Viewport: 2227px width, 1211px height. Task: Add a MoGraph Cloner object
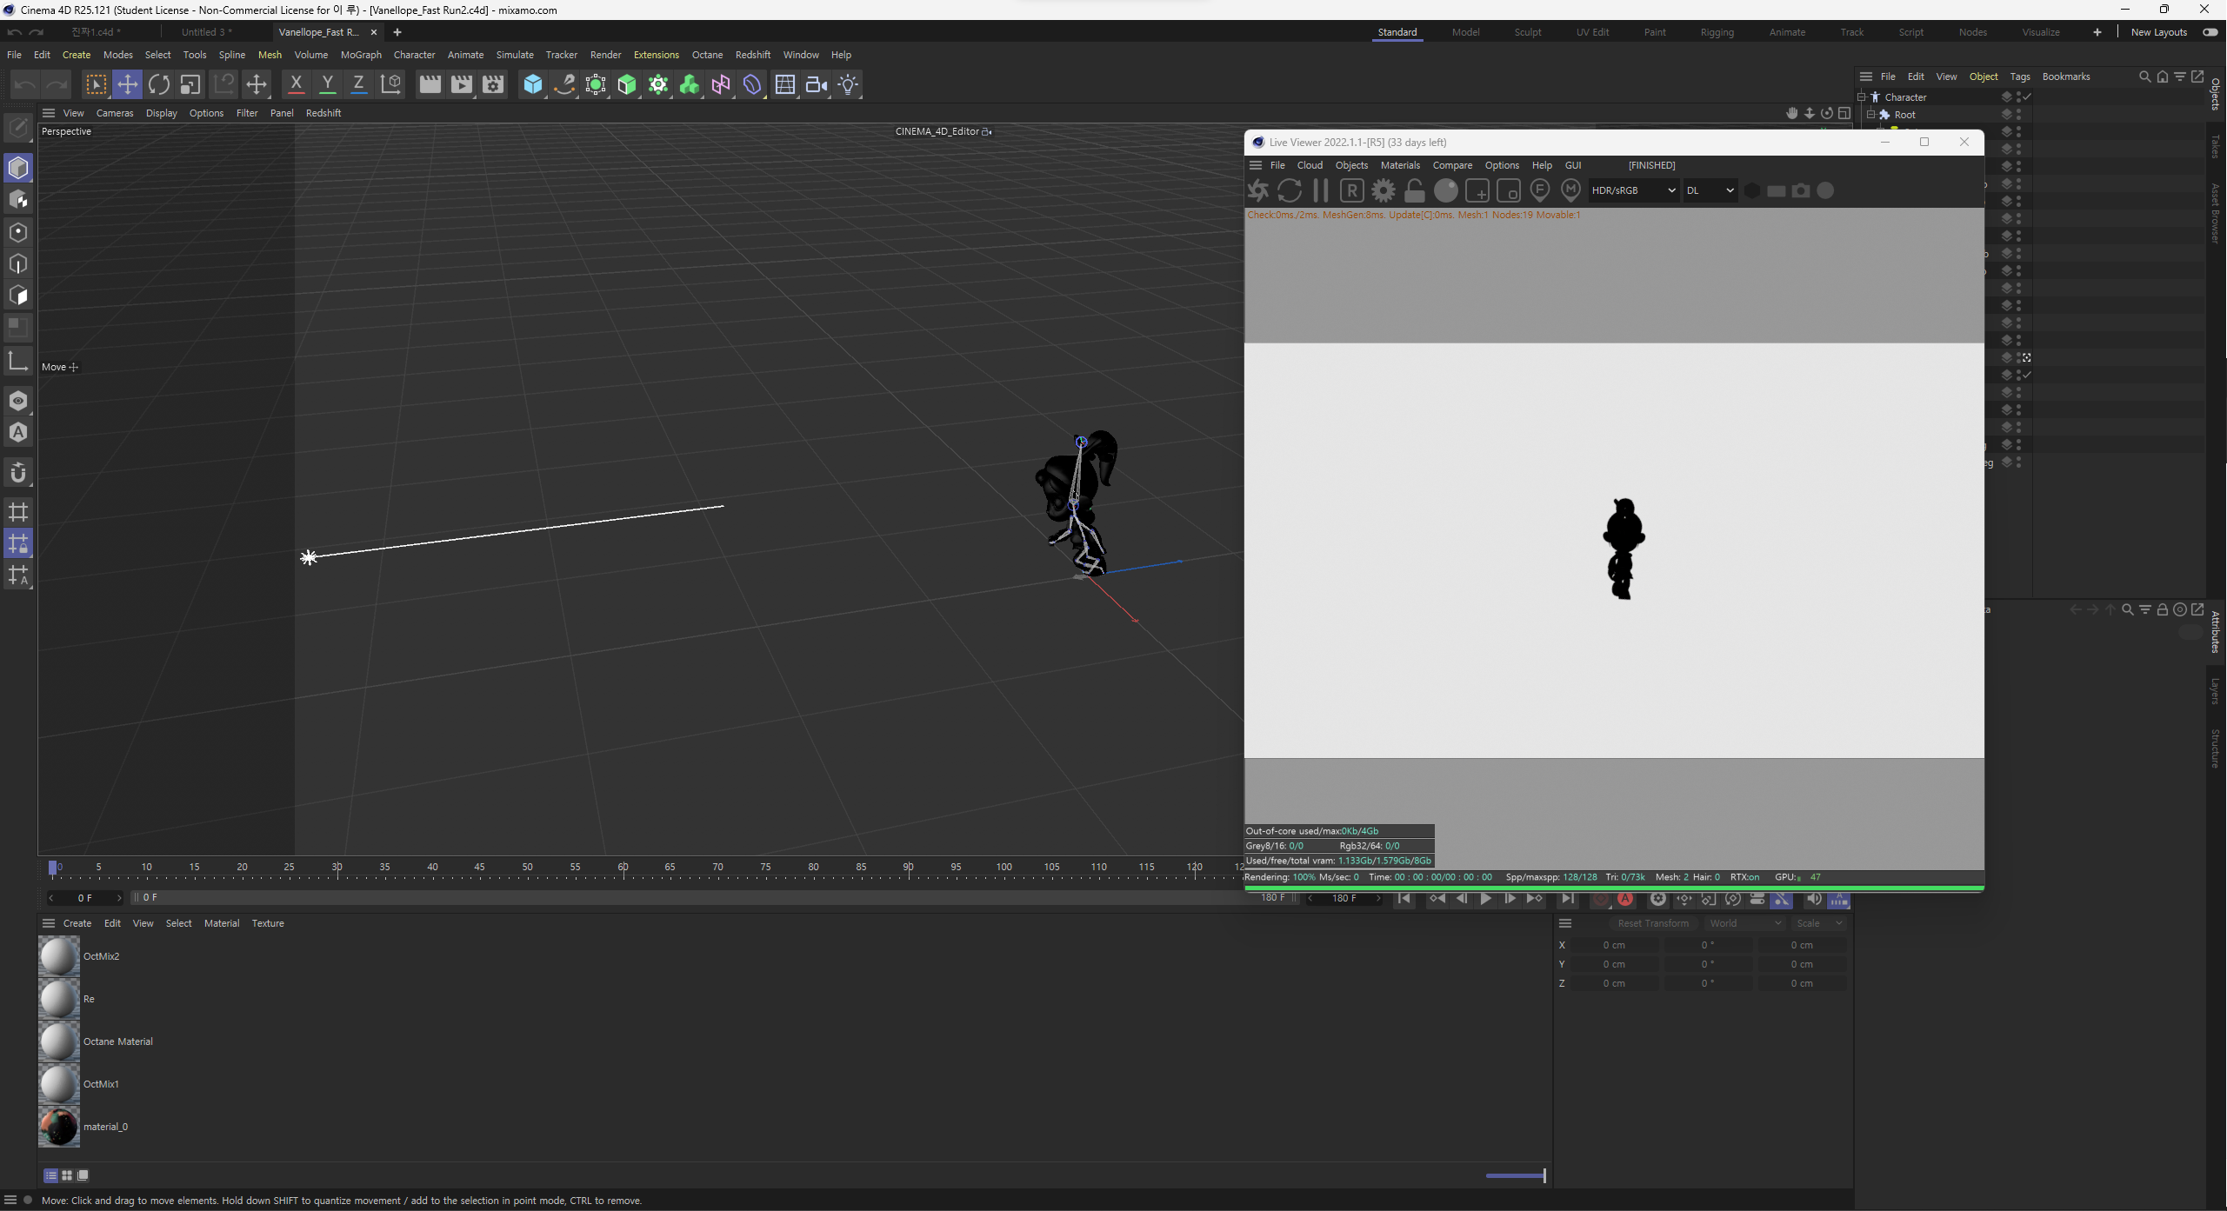point(658,84)
